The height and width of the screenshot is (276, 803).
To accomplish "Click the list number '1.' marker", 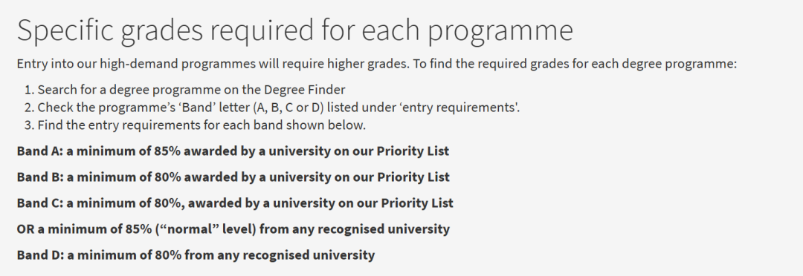I will coord(29,90).
